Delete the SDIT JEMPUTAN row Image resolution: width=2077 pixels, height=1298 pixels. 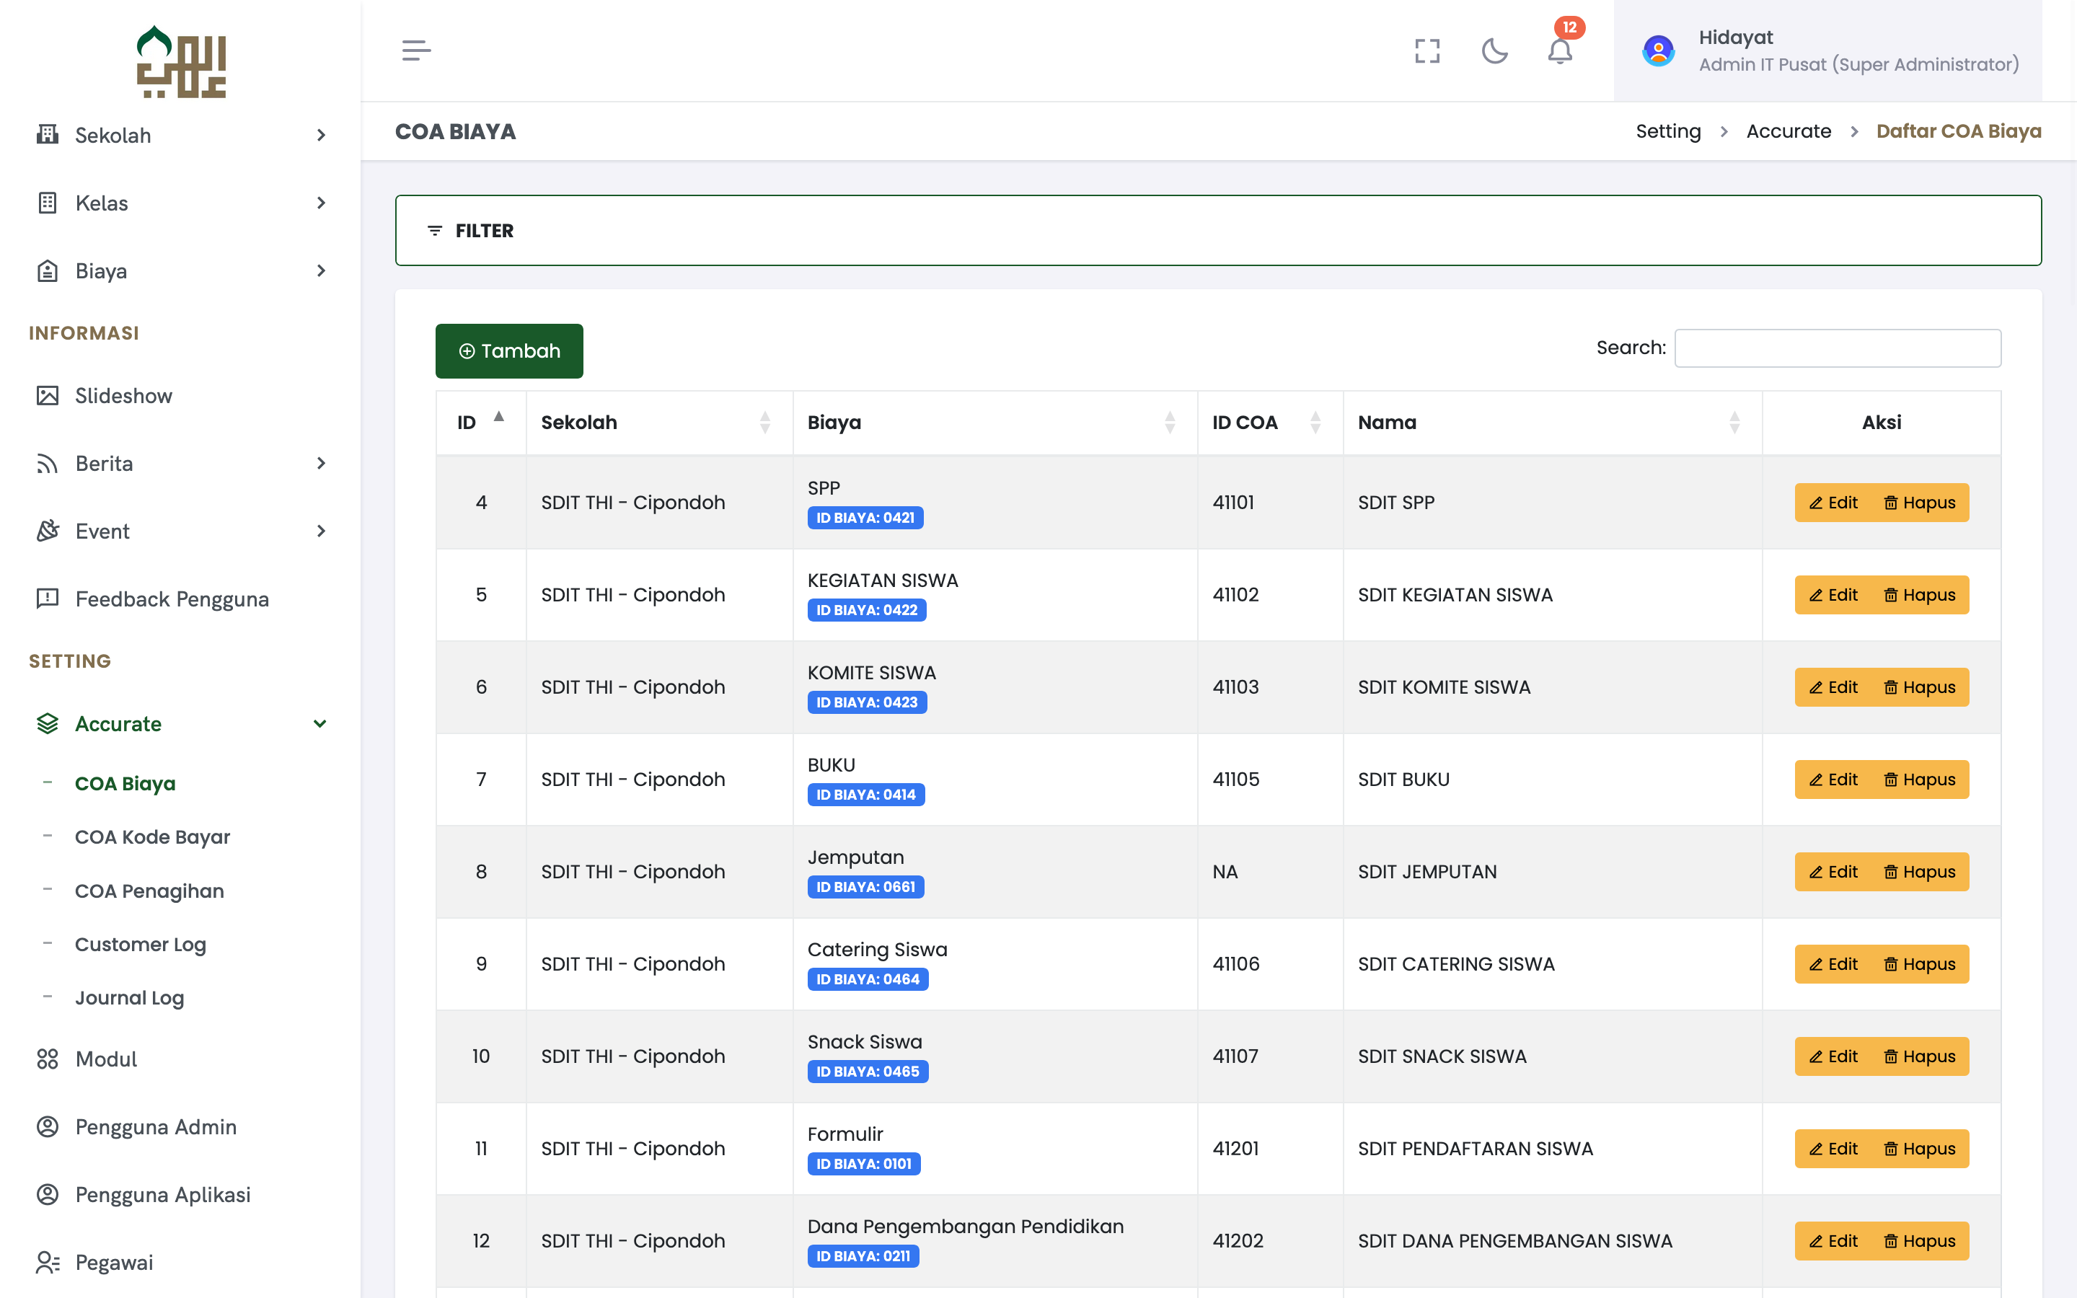pos(1920,871)
